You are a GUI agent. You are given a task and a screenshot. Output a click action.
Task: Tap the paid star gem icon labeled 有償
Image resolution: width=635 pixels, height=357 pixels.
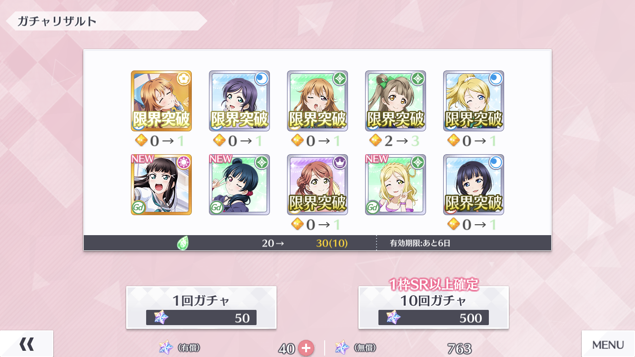click(x=166, y=347)
